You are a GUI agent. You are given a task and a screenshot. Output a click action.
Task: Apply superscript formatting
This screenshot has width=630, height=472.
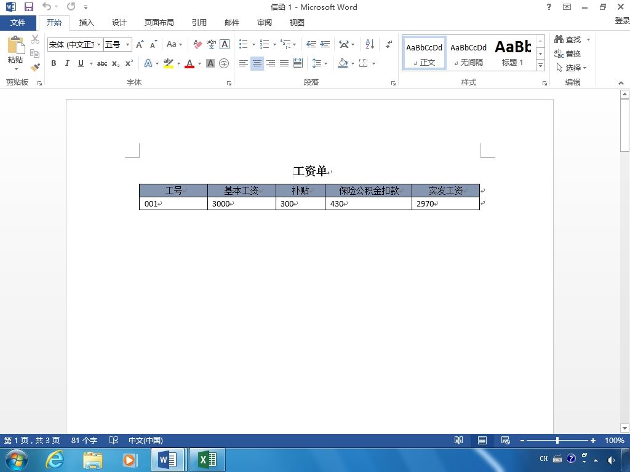pyautogui.click(x=129, y=63)
